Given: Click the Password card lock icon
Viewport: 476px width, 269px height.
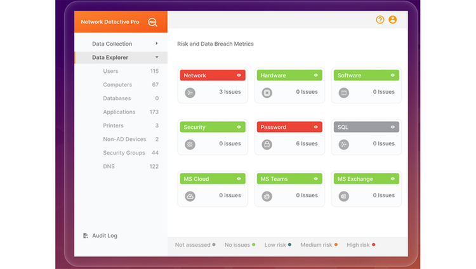Looking at the screenshot, I should [x=267, y=145].
